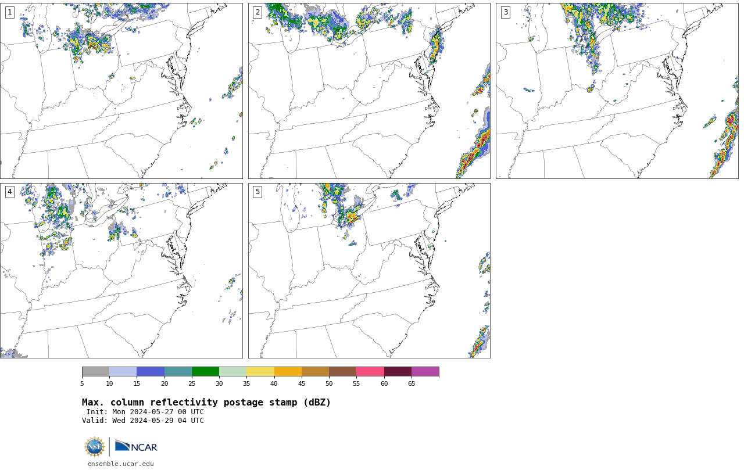Select the pale green 30-35 dBZ swatch
Screen dimensions: 744x470
click(x=233, y=372)
